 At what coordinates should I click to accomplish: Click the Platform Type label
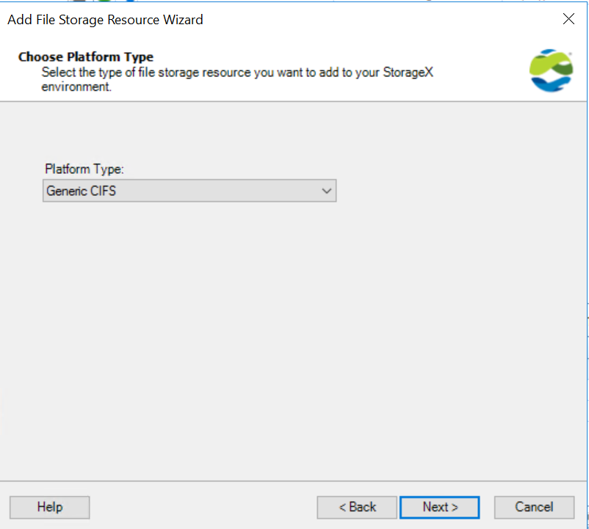[x=84, y=169]
